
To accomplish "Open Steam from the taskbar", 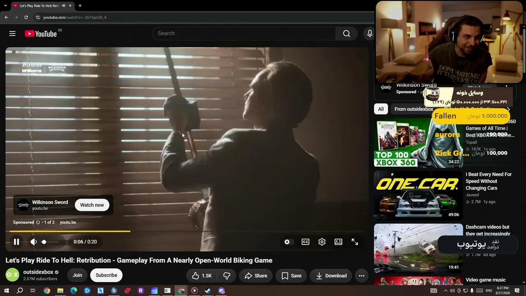I will click(208, 291).
